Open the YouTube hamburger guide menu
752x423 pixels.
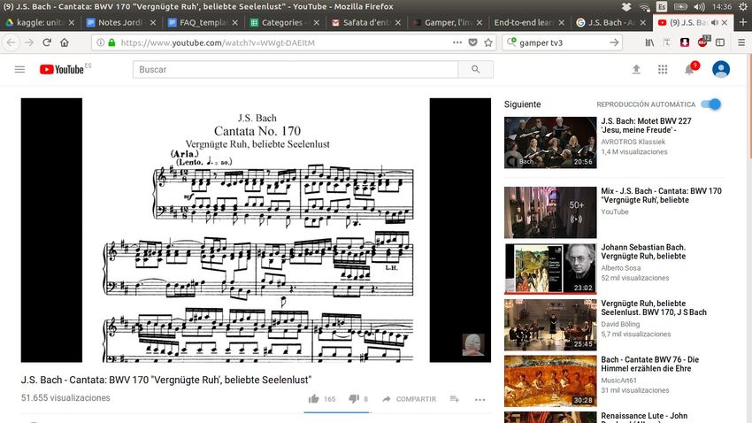point(19,70)
